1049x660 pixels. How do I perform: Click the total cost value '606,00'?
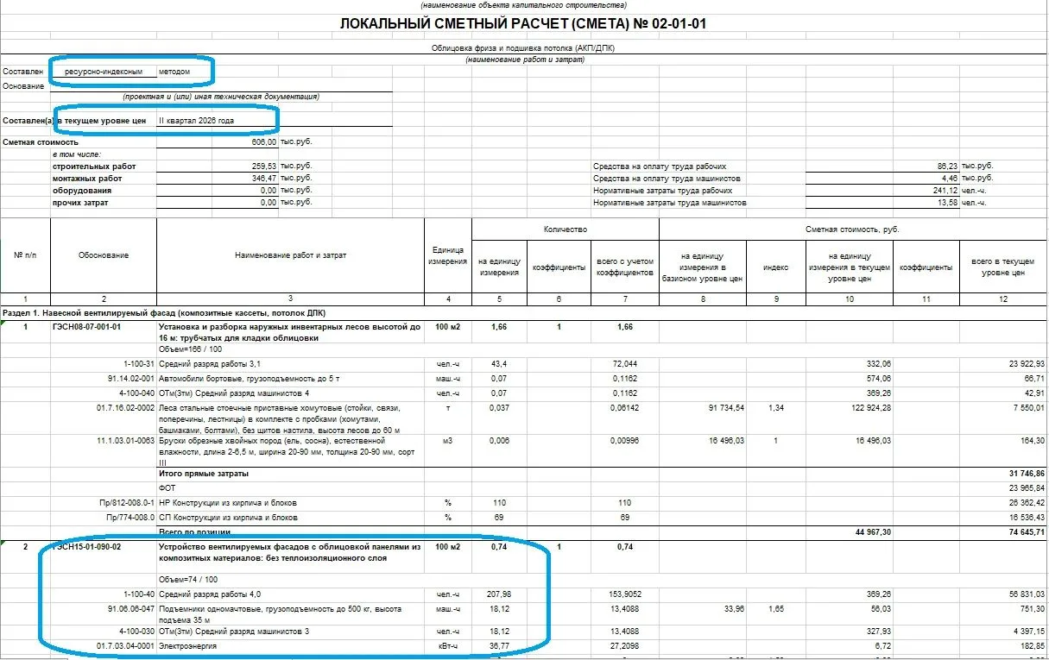click(x=264, y=142)
